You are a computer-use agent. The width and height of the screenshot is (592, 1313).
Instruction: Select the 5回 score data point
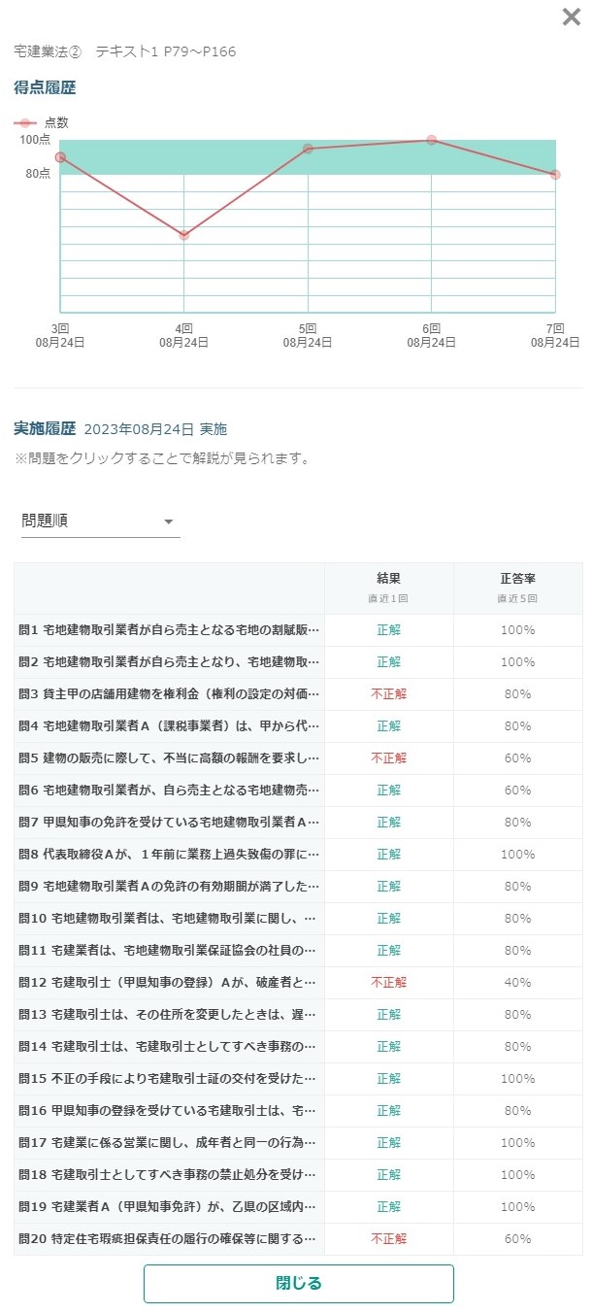click(308, 149)
